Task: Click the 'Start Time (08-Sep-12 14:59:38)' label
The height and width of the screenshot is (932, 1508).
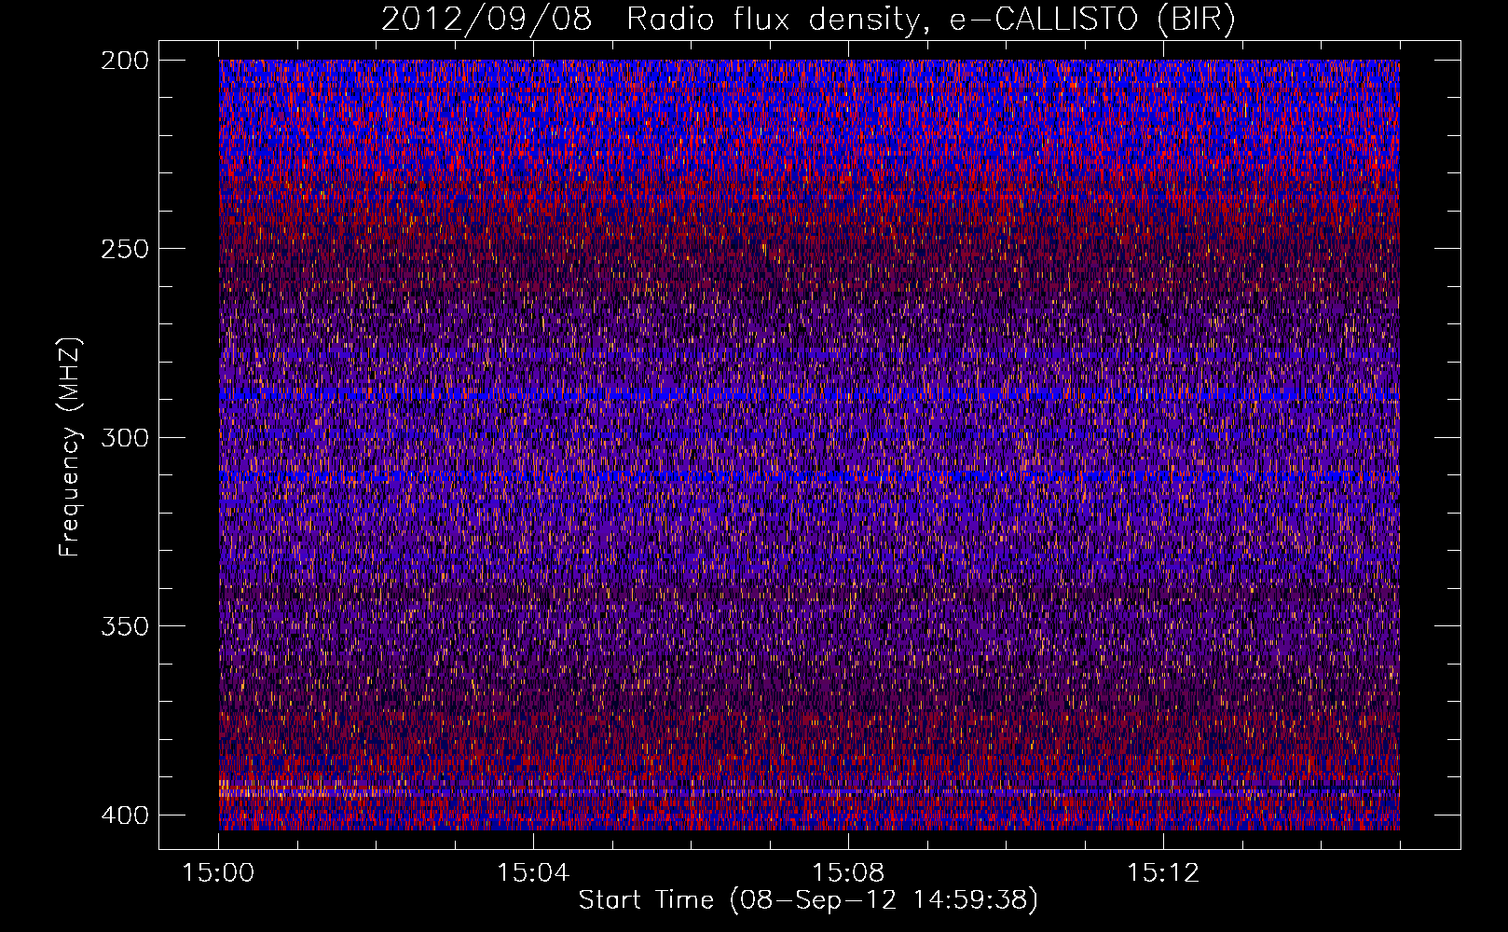Action: 808,900
